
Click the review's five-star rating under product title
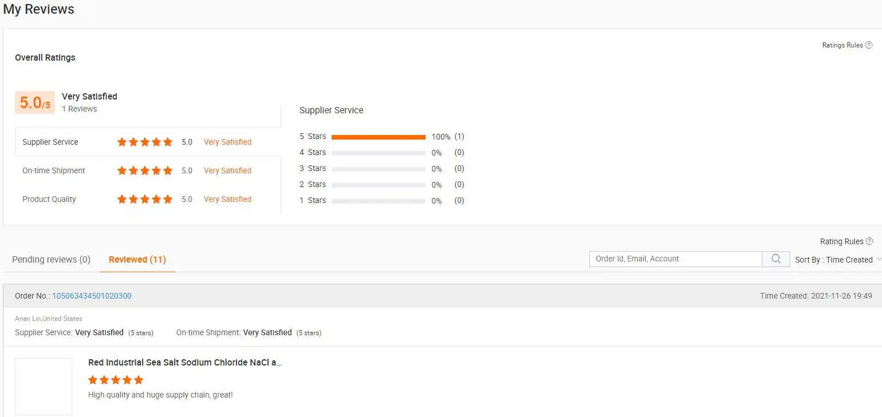click(116, 380)
